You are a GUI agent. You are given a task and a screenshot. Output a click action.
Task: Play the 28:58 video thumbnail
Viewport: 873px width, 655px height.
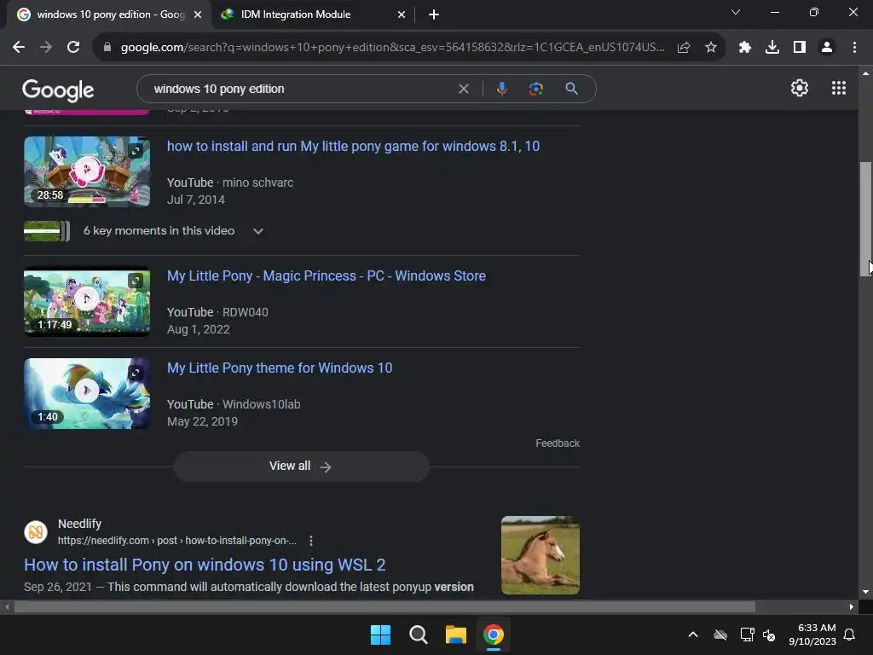[x=87, y=171]
